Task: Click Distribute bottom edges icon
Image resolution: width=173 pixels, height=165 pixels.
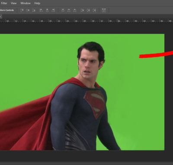Action: (74, 10)
